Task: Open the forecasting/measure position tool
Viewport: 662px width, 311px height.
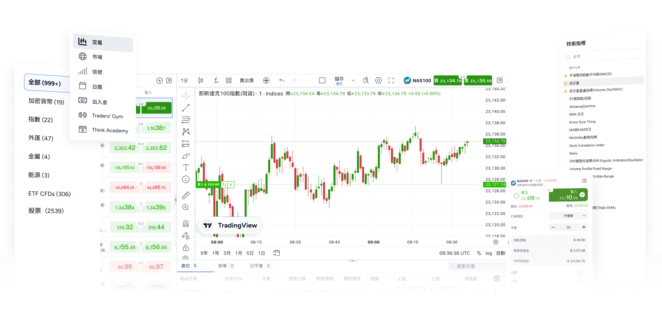Action: click(186, 143)
